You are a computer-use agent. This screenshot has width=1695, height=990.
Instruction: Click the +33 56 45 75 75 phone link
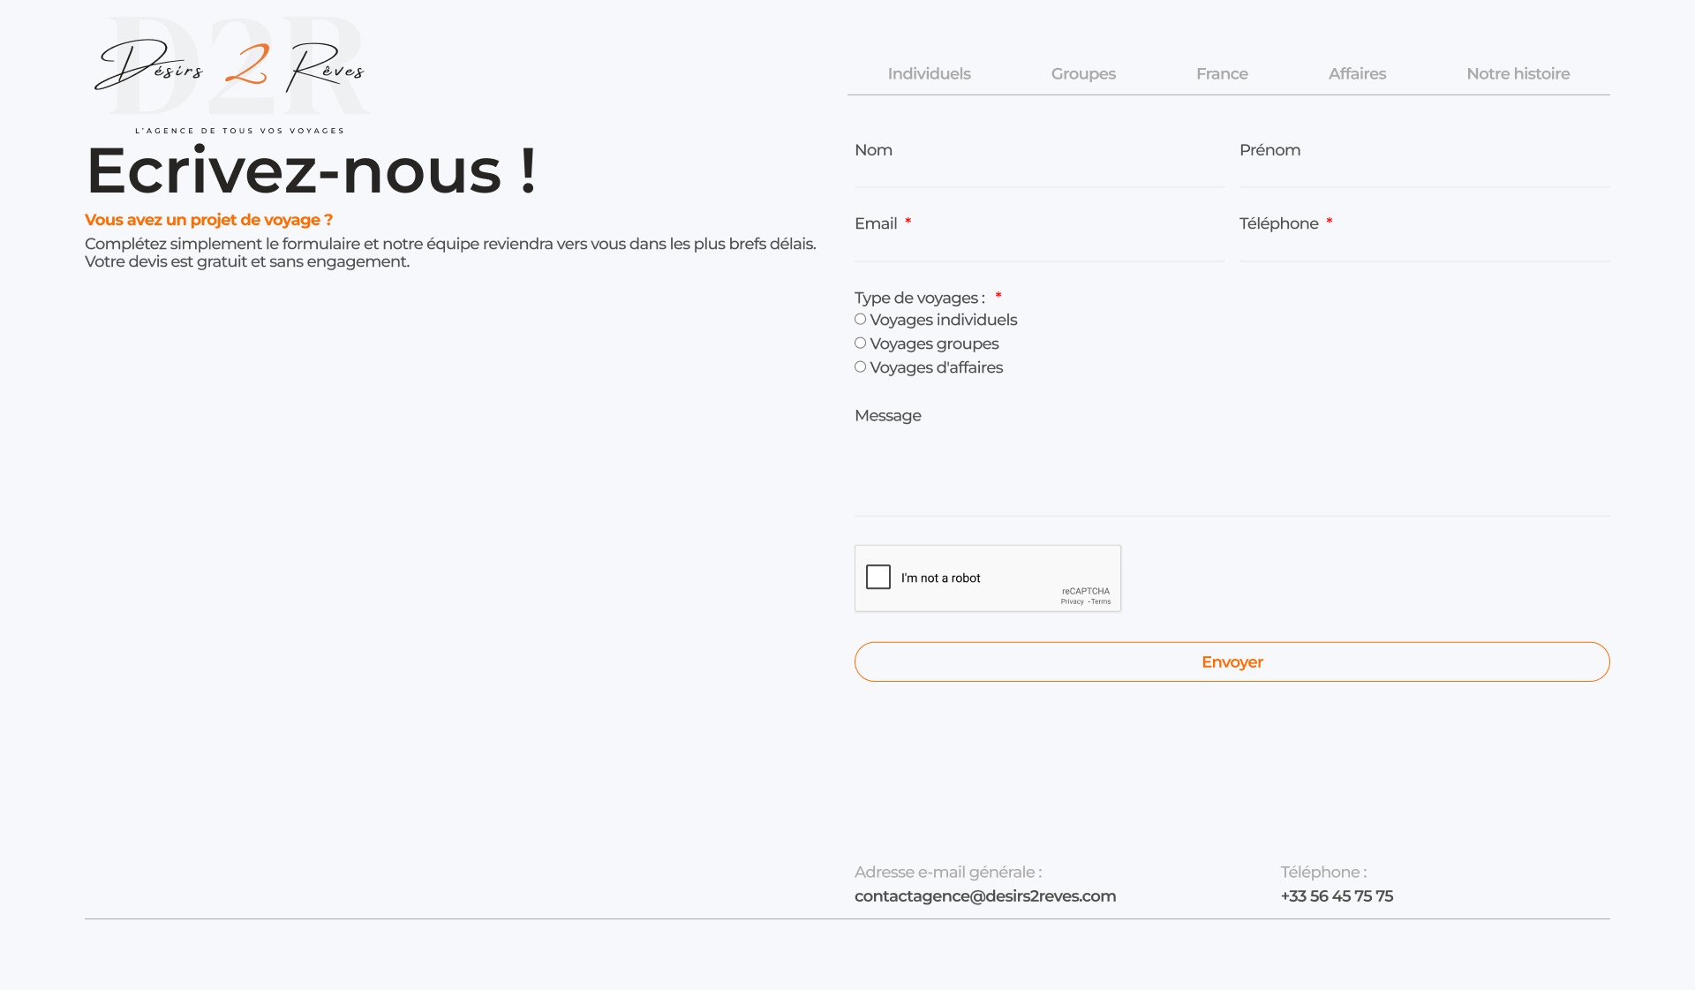[1337, 896]
